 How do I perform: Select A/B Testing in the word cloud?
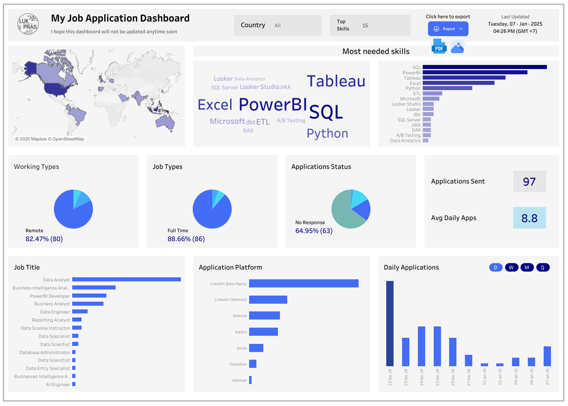[291, 121]
